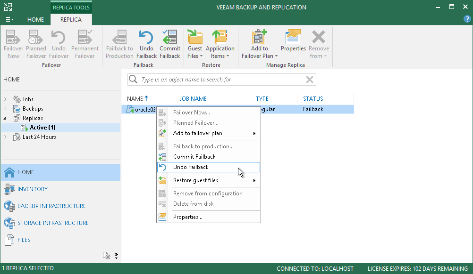
Task: Click the REPLICA TOOLS contextual tab label
Action: coord(71,8)
